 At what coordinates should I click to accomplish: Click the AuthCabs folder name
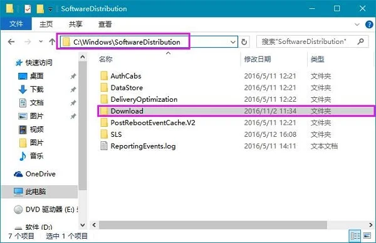tap(126, 76)
